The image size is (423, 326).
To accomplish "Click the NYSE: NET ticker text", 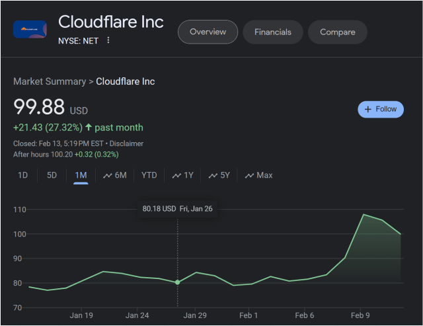I will click(78, 41).
